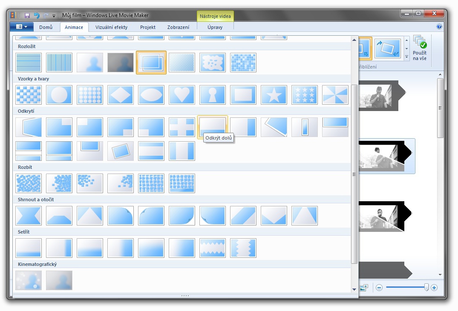Image resolution: width=458 pixels, height=311 pixels.
Task: Choose the circle shape transition
Action: (59, 95)
